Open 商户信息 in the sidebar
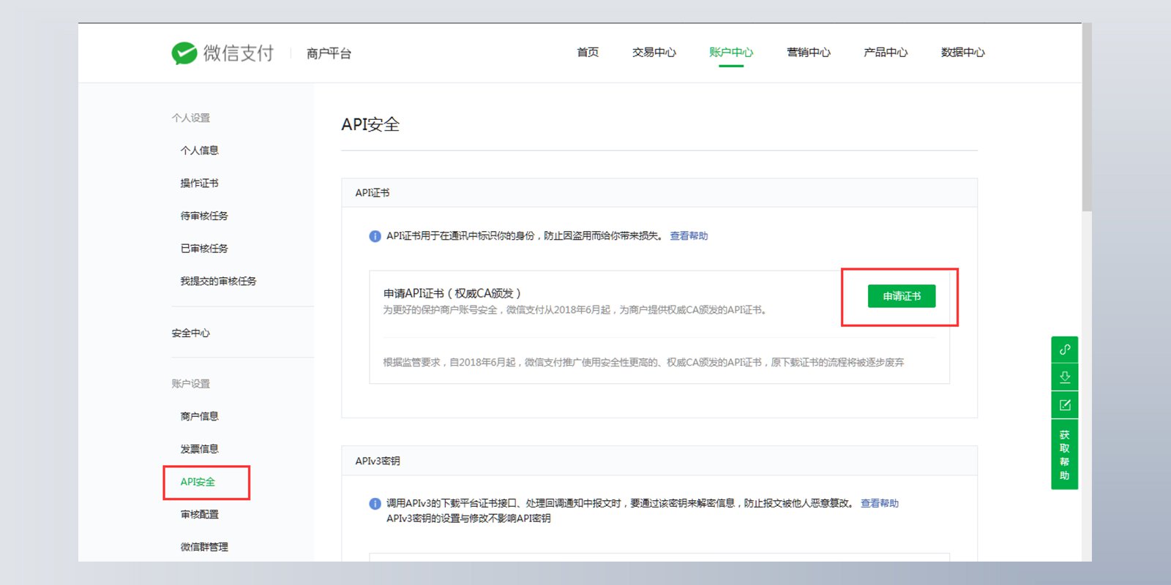 (x=199, y=417)
